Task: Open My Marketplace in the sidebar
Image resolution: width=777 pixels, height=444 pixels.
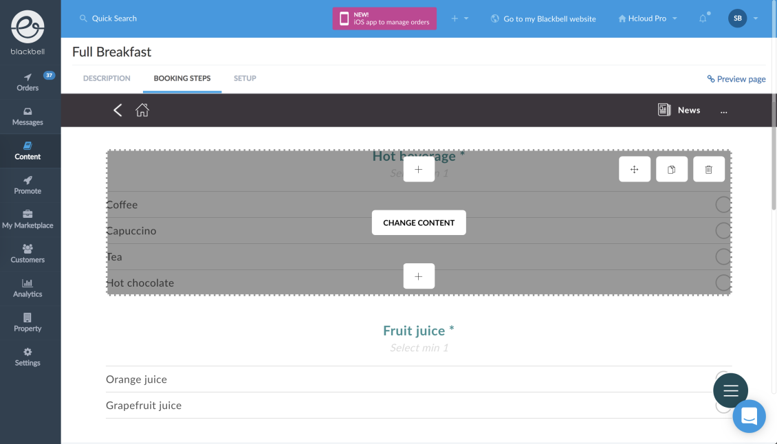Action: 28,219
